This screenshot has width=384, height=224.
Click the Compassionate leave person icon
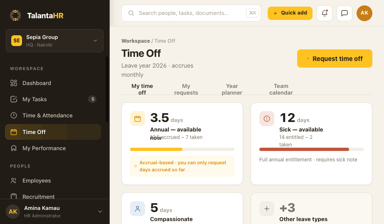[x=138, y=209]
